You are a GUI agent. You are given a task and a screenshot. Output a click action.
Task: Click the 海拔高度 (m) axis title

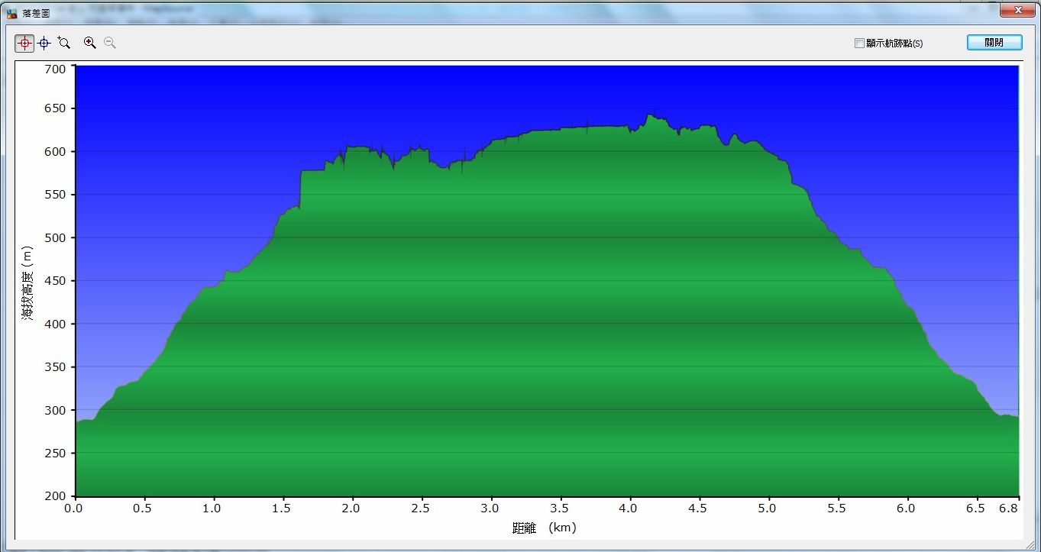28,282
